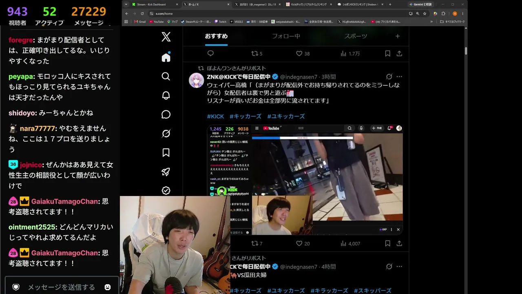Switch to Stream - Kick Dashboard browser tab
The image size is (522, 294).
point(155,4)
